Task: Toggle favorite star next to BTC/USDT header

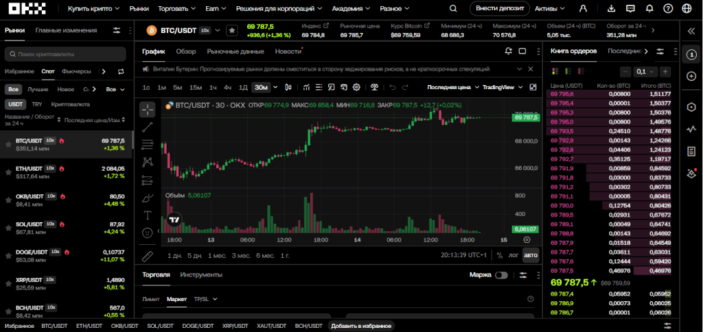Action: point(232,30)
